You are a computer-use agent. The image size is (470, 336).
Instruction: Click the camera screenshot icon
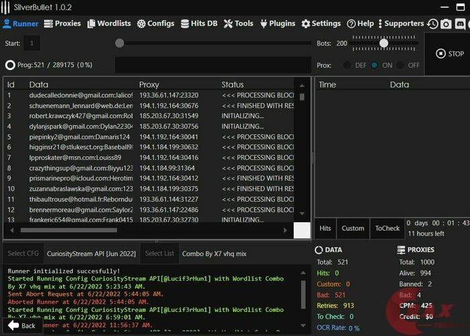(x=446, y=24)
